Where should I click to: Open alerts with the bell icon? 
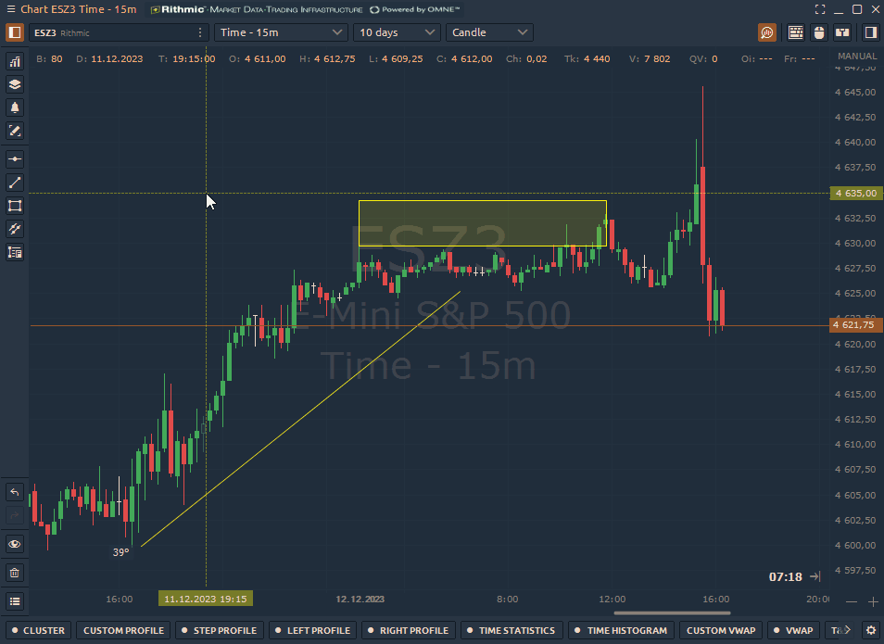point(15,107)
